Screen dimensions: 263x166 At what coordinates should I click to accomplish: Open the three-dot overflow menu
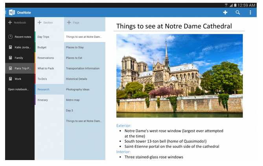tap(250, 13)
